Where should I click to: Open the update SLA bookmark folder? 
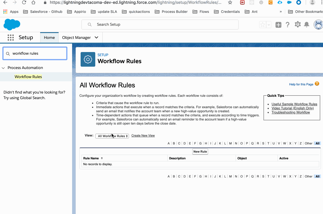104,12
